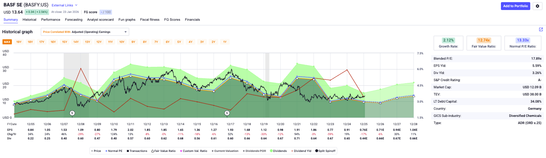The height and width of the screenshot is (158, 546).
Task: Toggle Dividend Yld in legend
Action: coord(301,151)
